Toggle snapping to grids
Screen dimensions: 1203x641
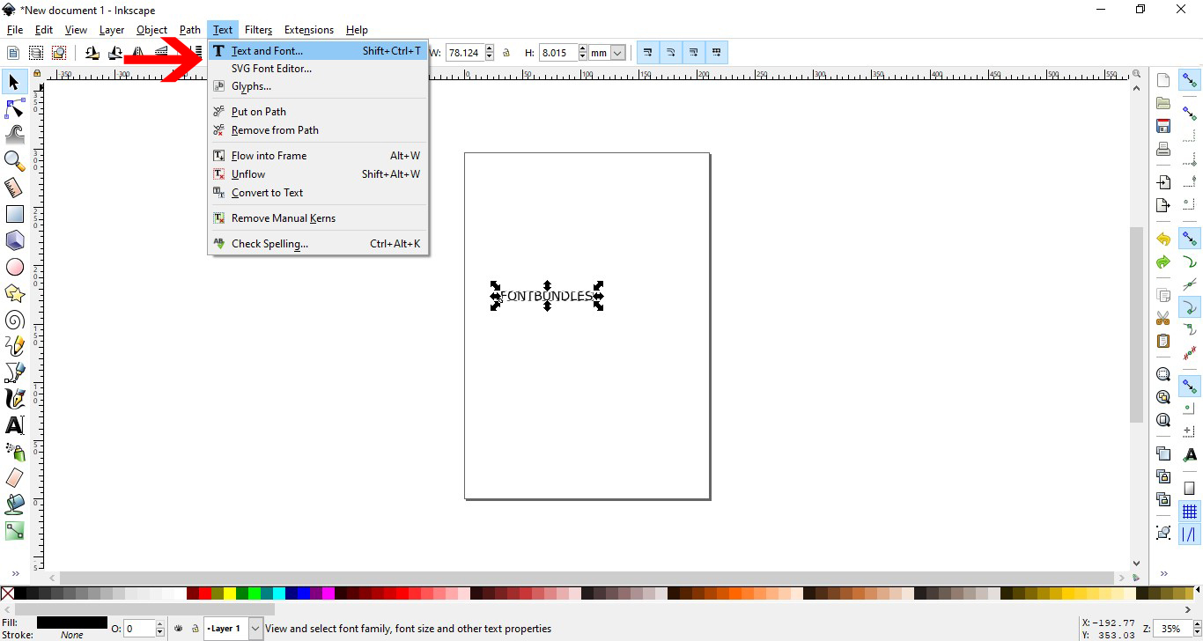click(x=1190, y=512)
